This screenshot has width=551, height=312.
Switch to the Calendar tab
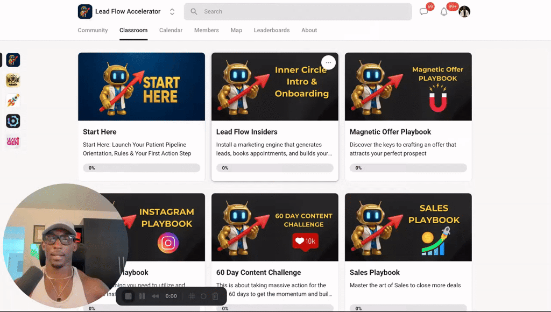click(x=171, y=30)
